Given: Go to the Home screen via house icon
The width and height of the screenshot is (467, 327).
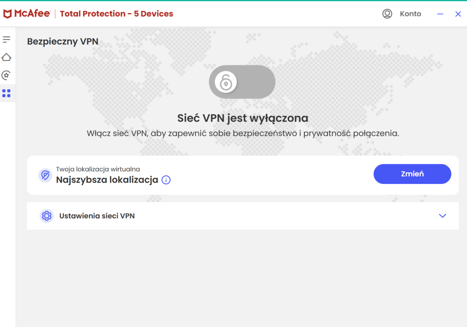Looking at the screenshot, I should (7, 57).
